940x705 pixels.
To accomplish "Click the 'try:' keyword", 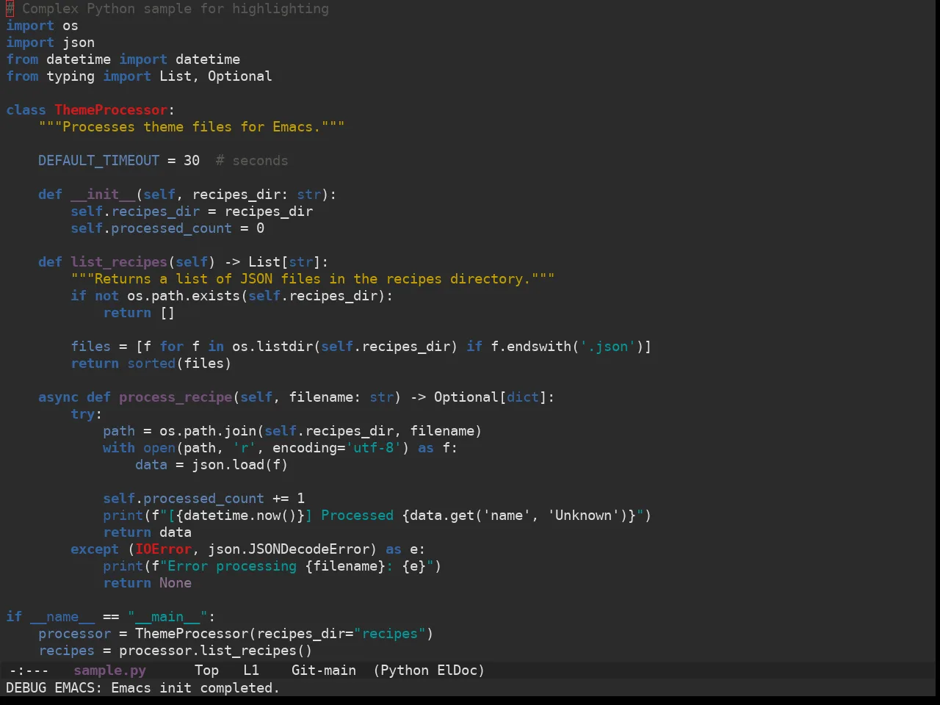I will (86, 414).
